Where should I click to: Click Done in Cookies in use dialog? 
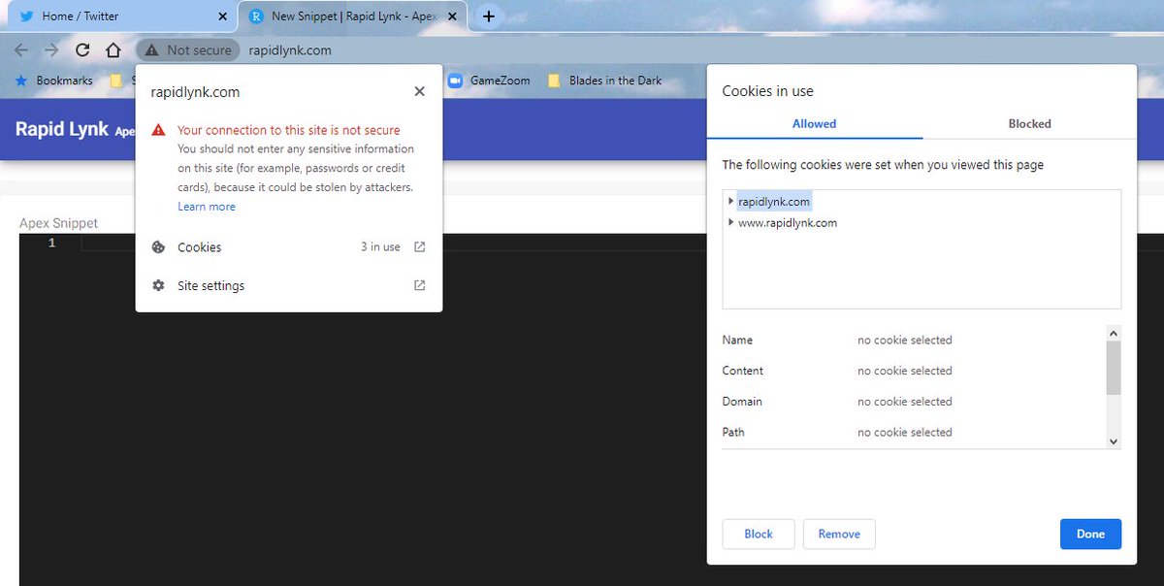pyautogui.click(x=1090, y=535)
